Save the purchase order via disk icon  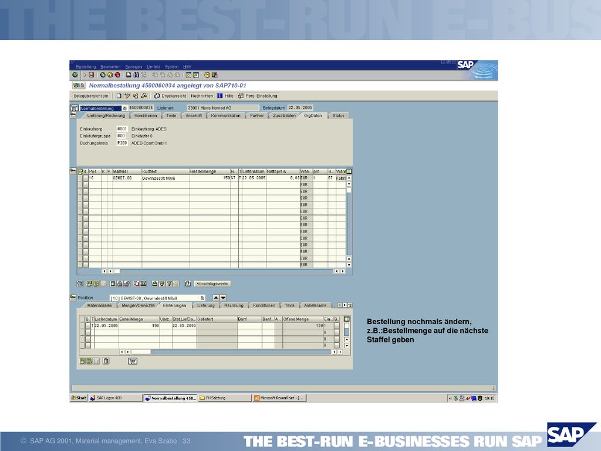91,75
